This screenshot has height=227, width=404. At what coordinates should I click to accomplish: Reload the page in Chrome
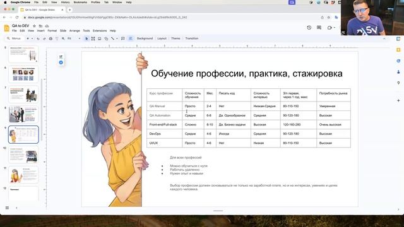pyautogui.click(x=17, y=18)
